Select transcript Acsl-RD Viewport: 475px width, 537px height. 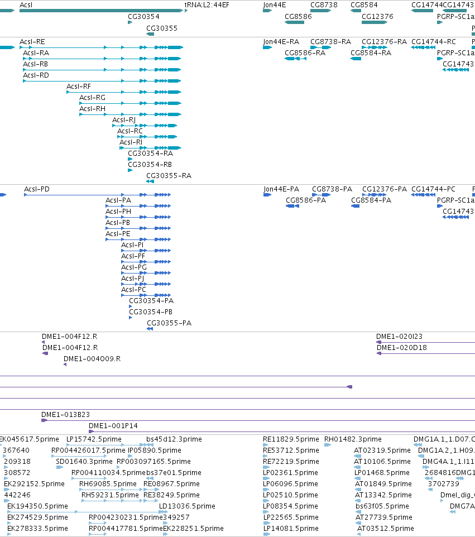(36, 75)
